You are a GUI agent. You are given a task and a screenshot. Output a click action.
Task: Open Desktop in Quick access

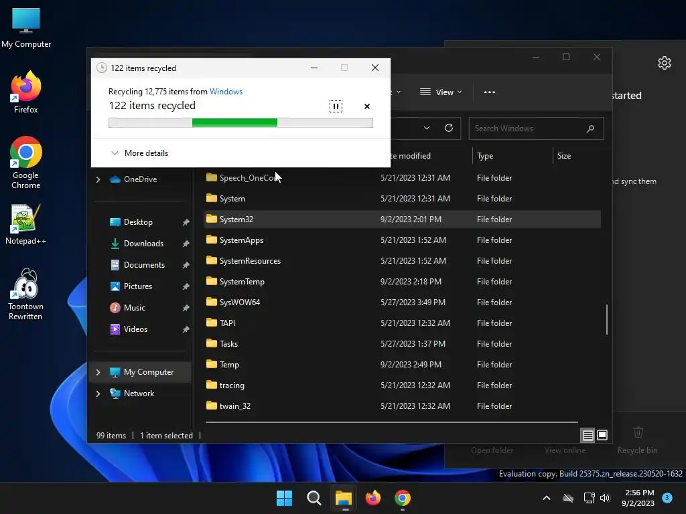tap(138, 222)
